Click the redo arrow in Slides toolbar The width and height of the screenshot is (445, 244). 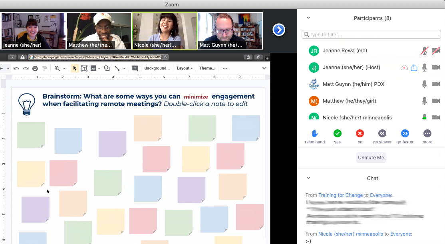pos(26,68)
